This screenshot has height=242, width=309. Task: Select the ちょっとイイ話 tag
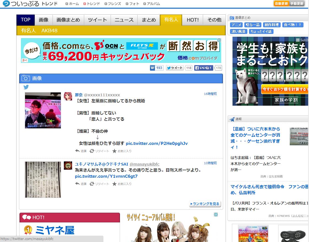[x=261, y=31]
